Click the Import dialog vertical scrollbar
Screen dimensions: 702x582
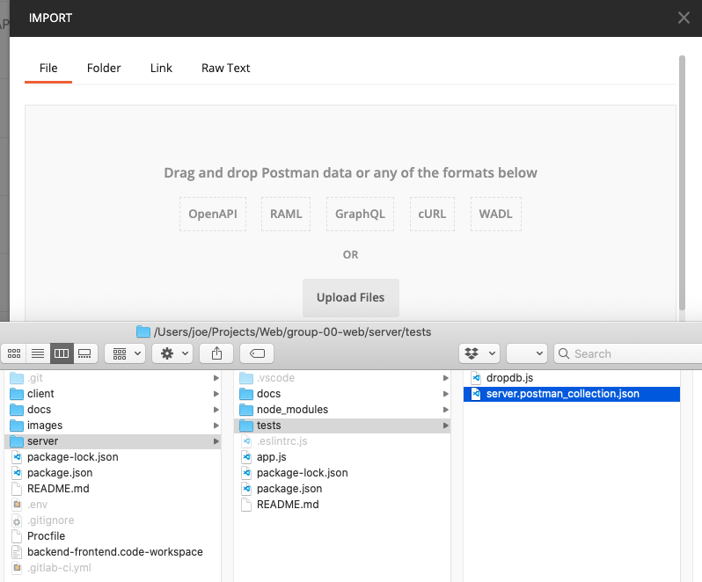point(682,183)
